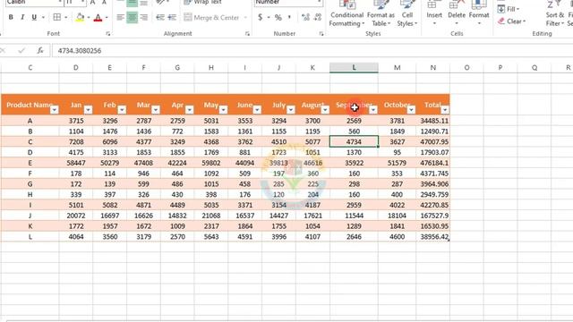Open the Clear menu with eraser icon
The image size is (573, 322).
tap(511, 21)
